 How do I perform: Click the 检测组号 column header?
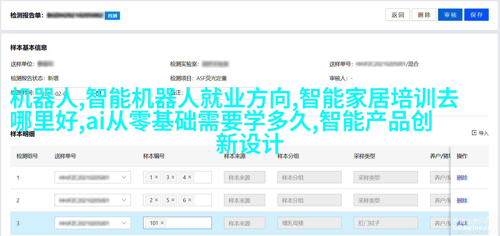click(27, 156)
